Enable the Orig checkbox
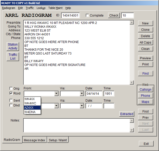The width and height of the screenshot is (159, 151). coord(11,88)
